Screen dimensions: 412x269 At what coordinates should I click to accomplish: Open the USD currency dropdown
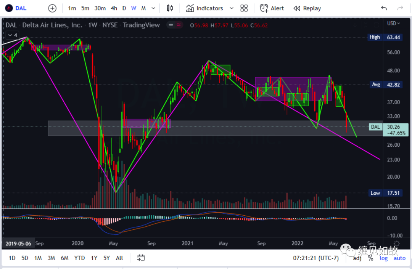tap(393, 23)
